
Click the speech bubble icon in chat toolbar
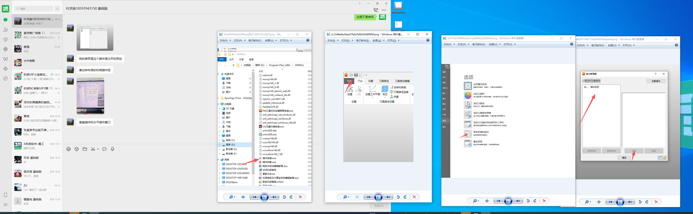[104, 149]
